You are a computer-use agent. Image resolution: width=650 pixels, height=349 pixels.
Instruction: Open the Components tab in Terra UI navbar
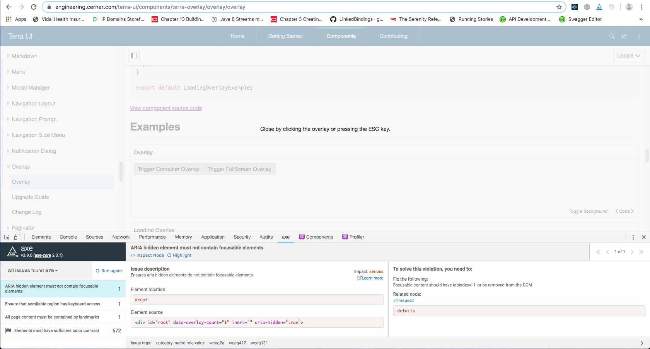[x=341, y=36]
